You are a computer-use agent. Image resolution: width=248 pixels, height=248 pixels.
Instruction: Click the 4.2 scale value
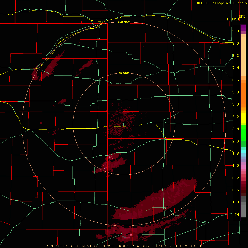tap(236, 117)
